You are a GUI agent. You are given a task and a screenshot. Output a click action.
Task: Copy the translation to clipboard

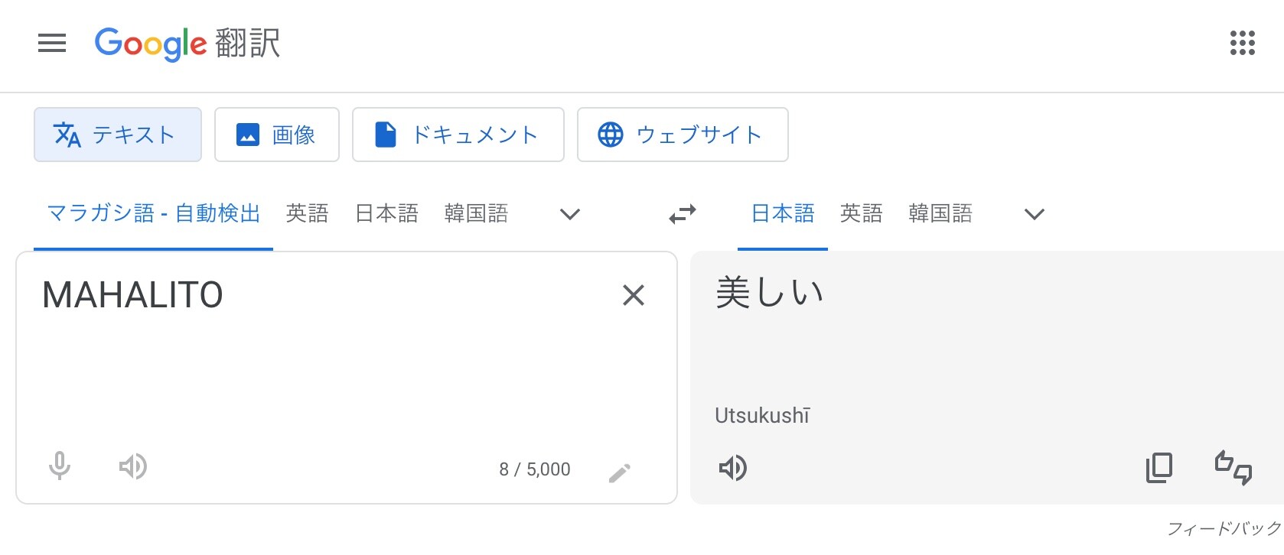click(1159, 468)
